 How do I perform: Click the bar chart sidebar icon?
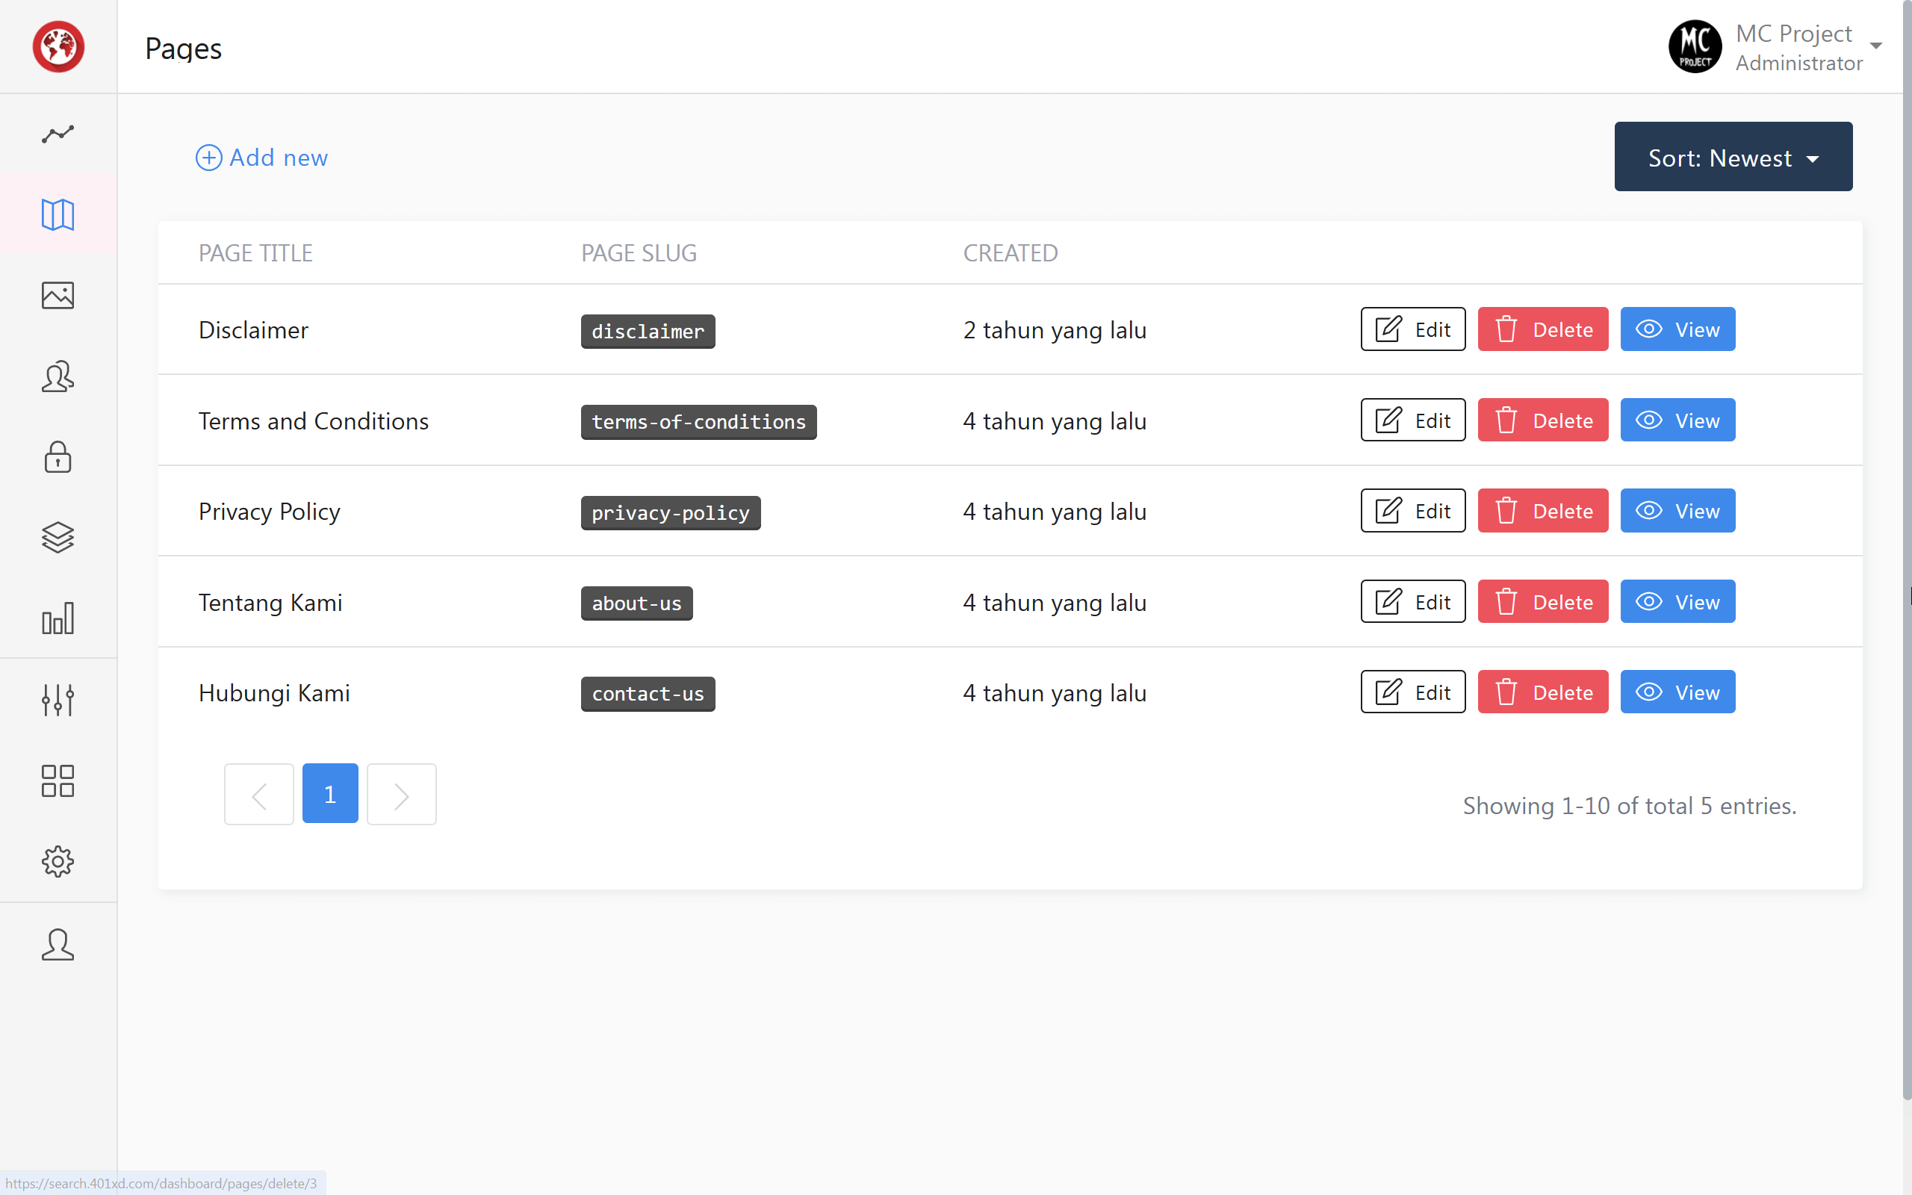tap(58, 618)
